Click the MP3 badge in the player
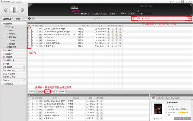Screen dimensions: 193x121 (122, 14)
